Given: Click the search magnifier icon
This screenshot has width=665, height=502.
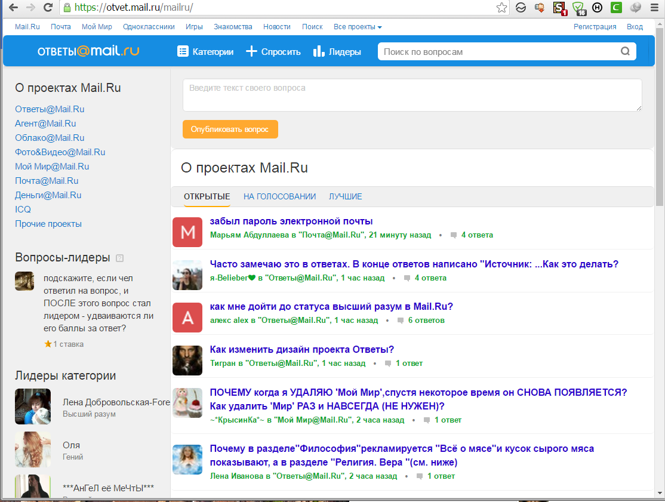Looking at the screenshot, I should (625, 51).
